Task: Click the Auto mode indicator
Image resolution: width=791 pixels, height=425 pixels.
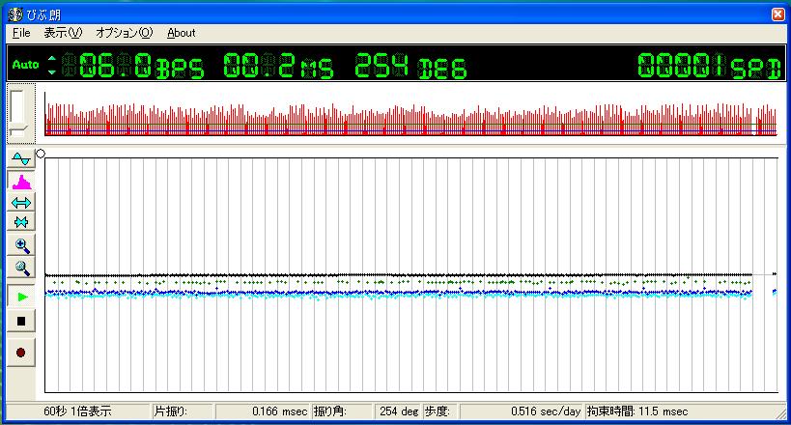Action: coord(26,65)
